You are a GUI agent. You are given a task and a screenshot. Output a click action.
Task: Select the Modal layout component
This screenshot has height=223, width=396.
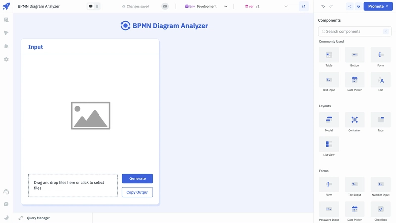pyautogui.click(x=329, y=122)
